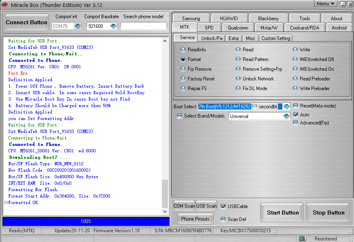
Task: Select the ReadInfo radio button
Action: click(x=183, y=50)
